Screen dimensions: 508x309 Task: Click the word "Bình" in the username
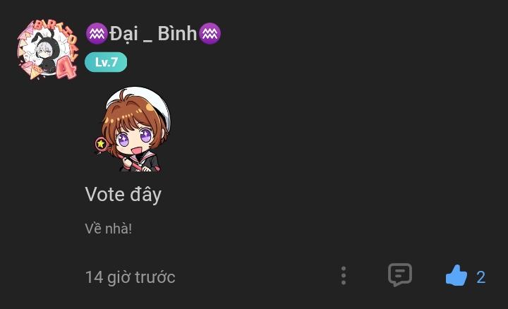coord(177,33)
